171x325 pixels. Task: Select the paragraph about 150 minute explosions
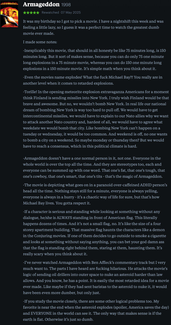[94, 59]
